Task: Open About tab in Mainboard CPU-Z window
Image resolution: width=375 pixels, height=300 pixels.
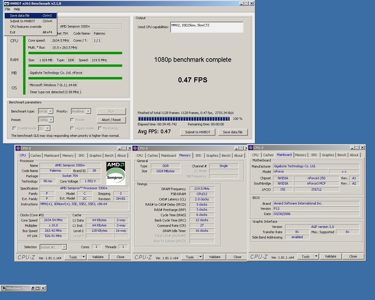Action: click(354, 155)
